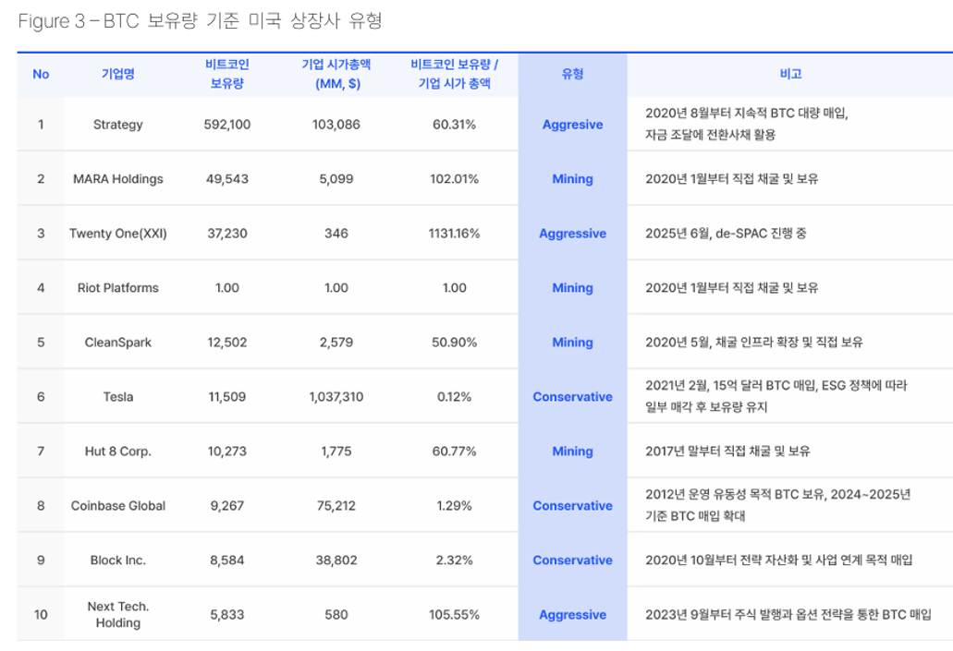Click the 비고 column header
The image size is (953, 651).
point(789,74)
